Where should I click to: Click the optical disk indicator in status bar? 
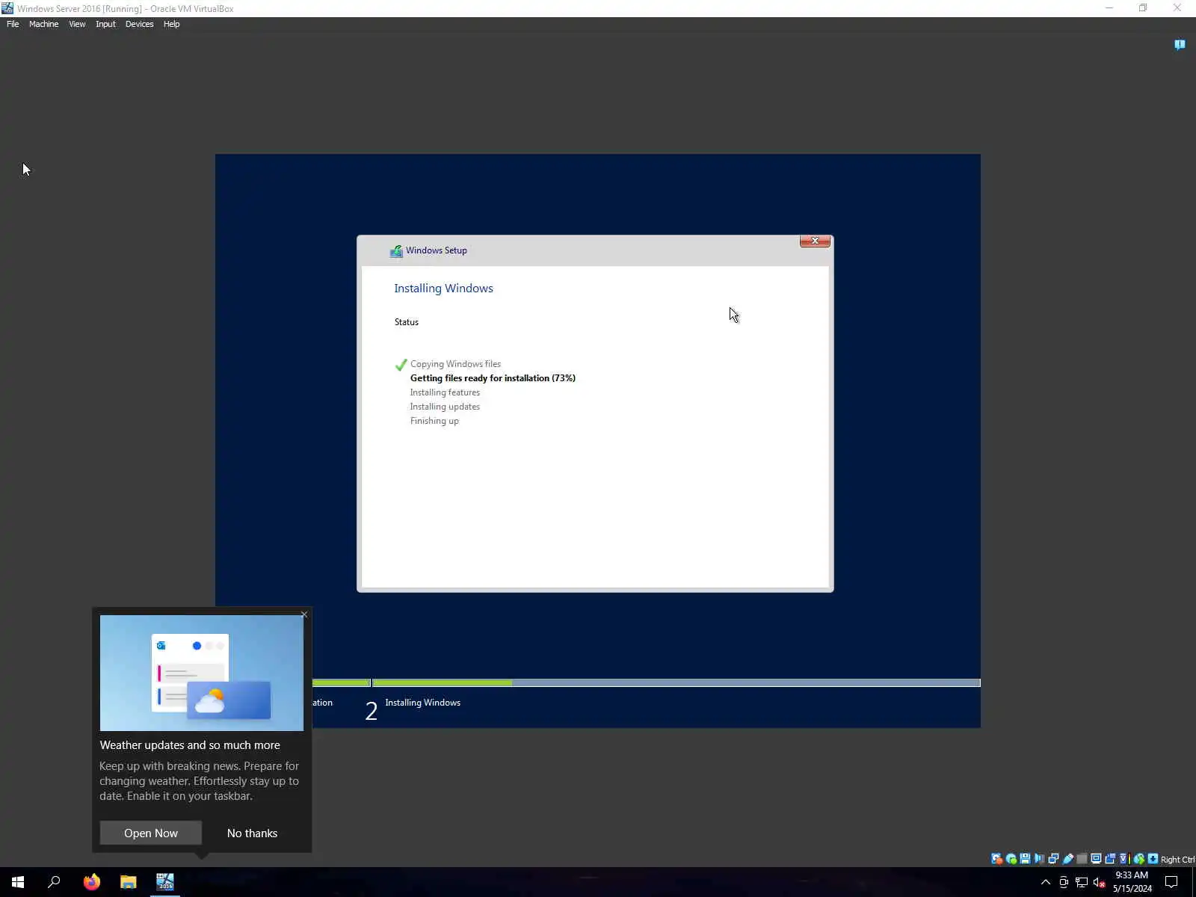click(x=1011, y=859)
